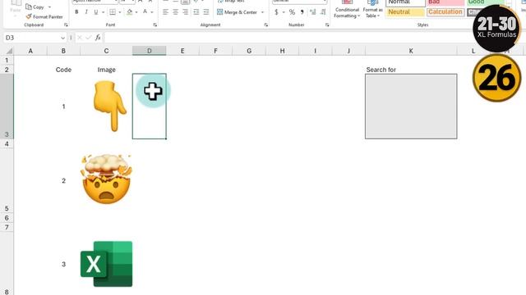The image size is (526, 295).
Task: Select column D header
Action: (x=150, y=51)
